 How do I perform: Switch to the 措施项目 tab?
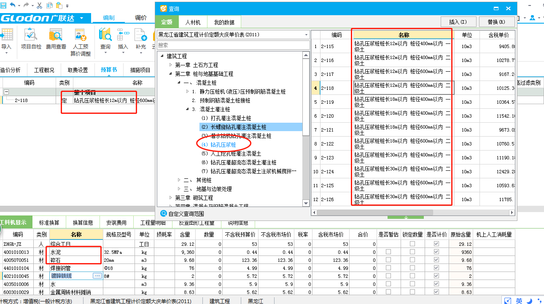(x=140, y=70)
